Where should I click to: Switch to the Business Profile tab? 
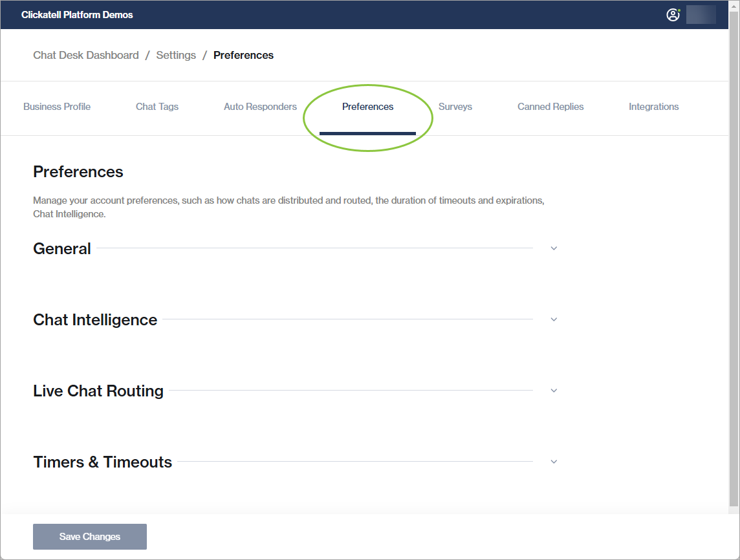tap(57, 107)
